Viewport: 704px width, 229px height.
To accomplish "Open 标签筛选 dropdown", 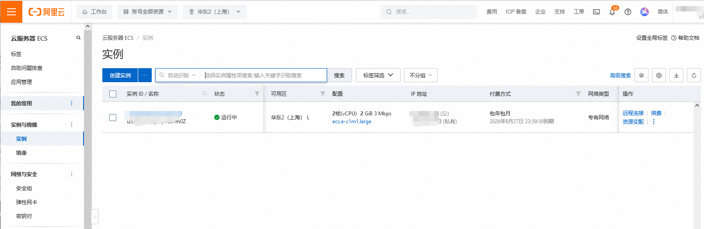I will (x=378, y=75).
